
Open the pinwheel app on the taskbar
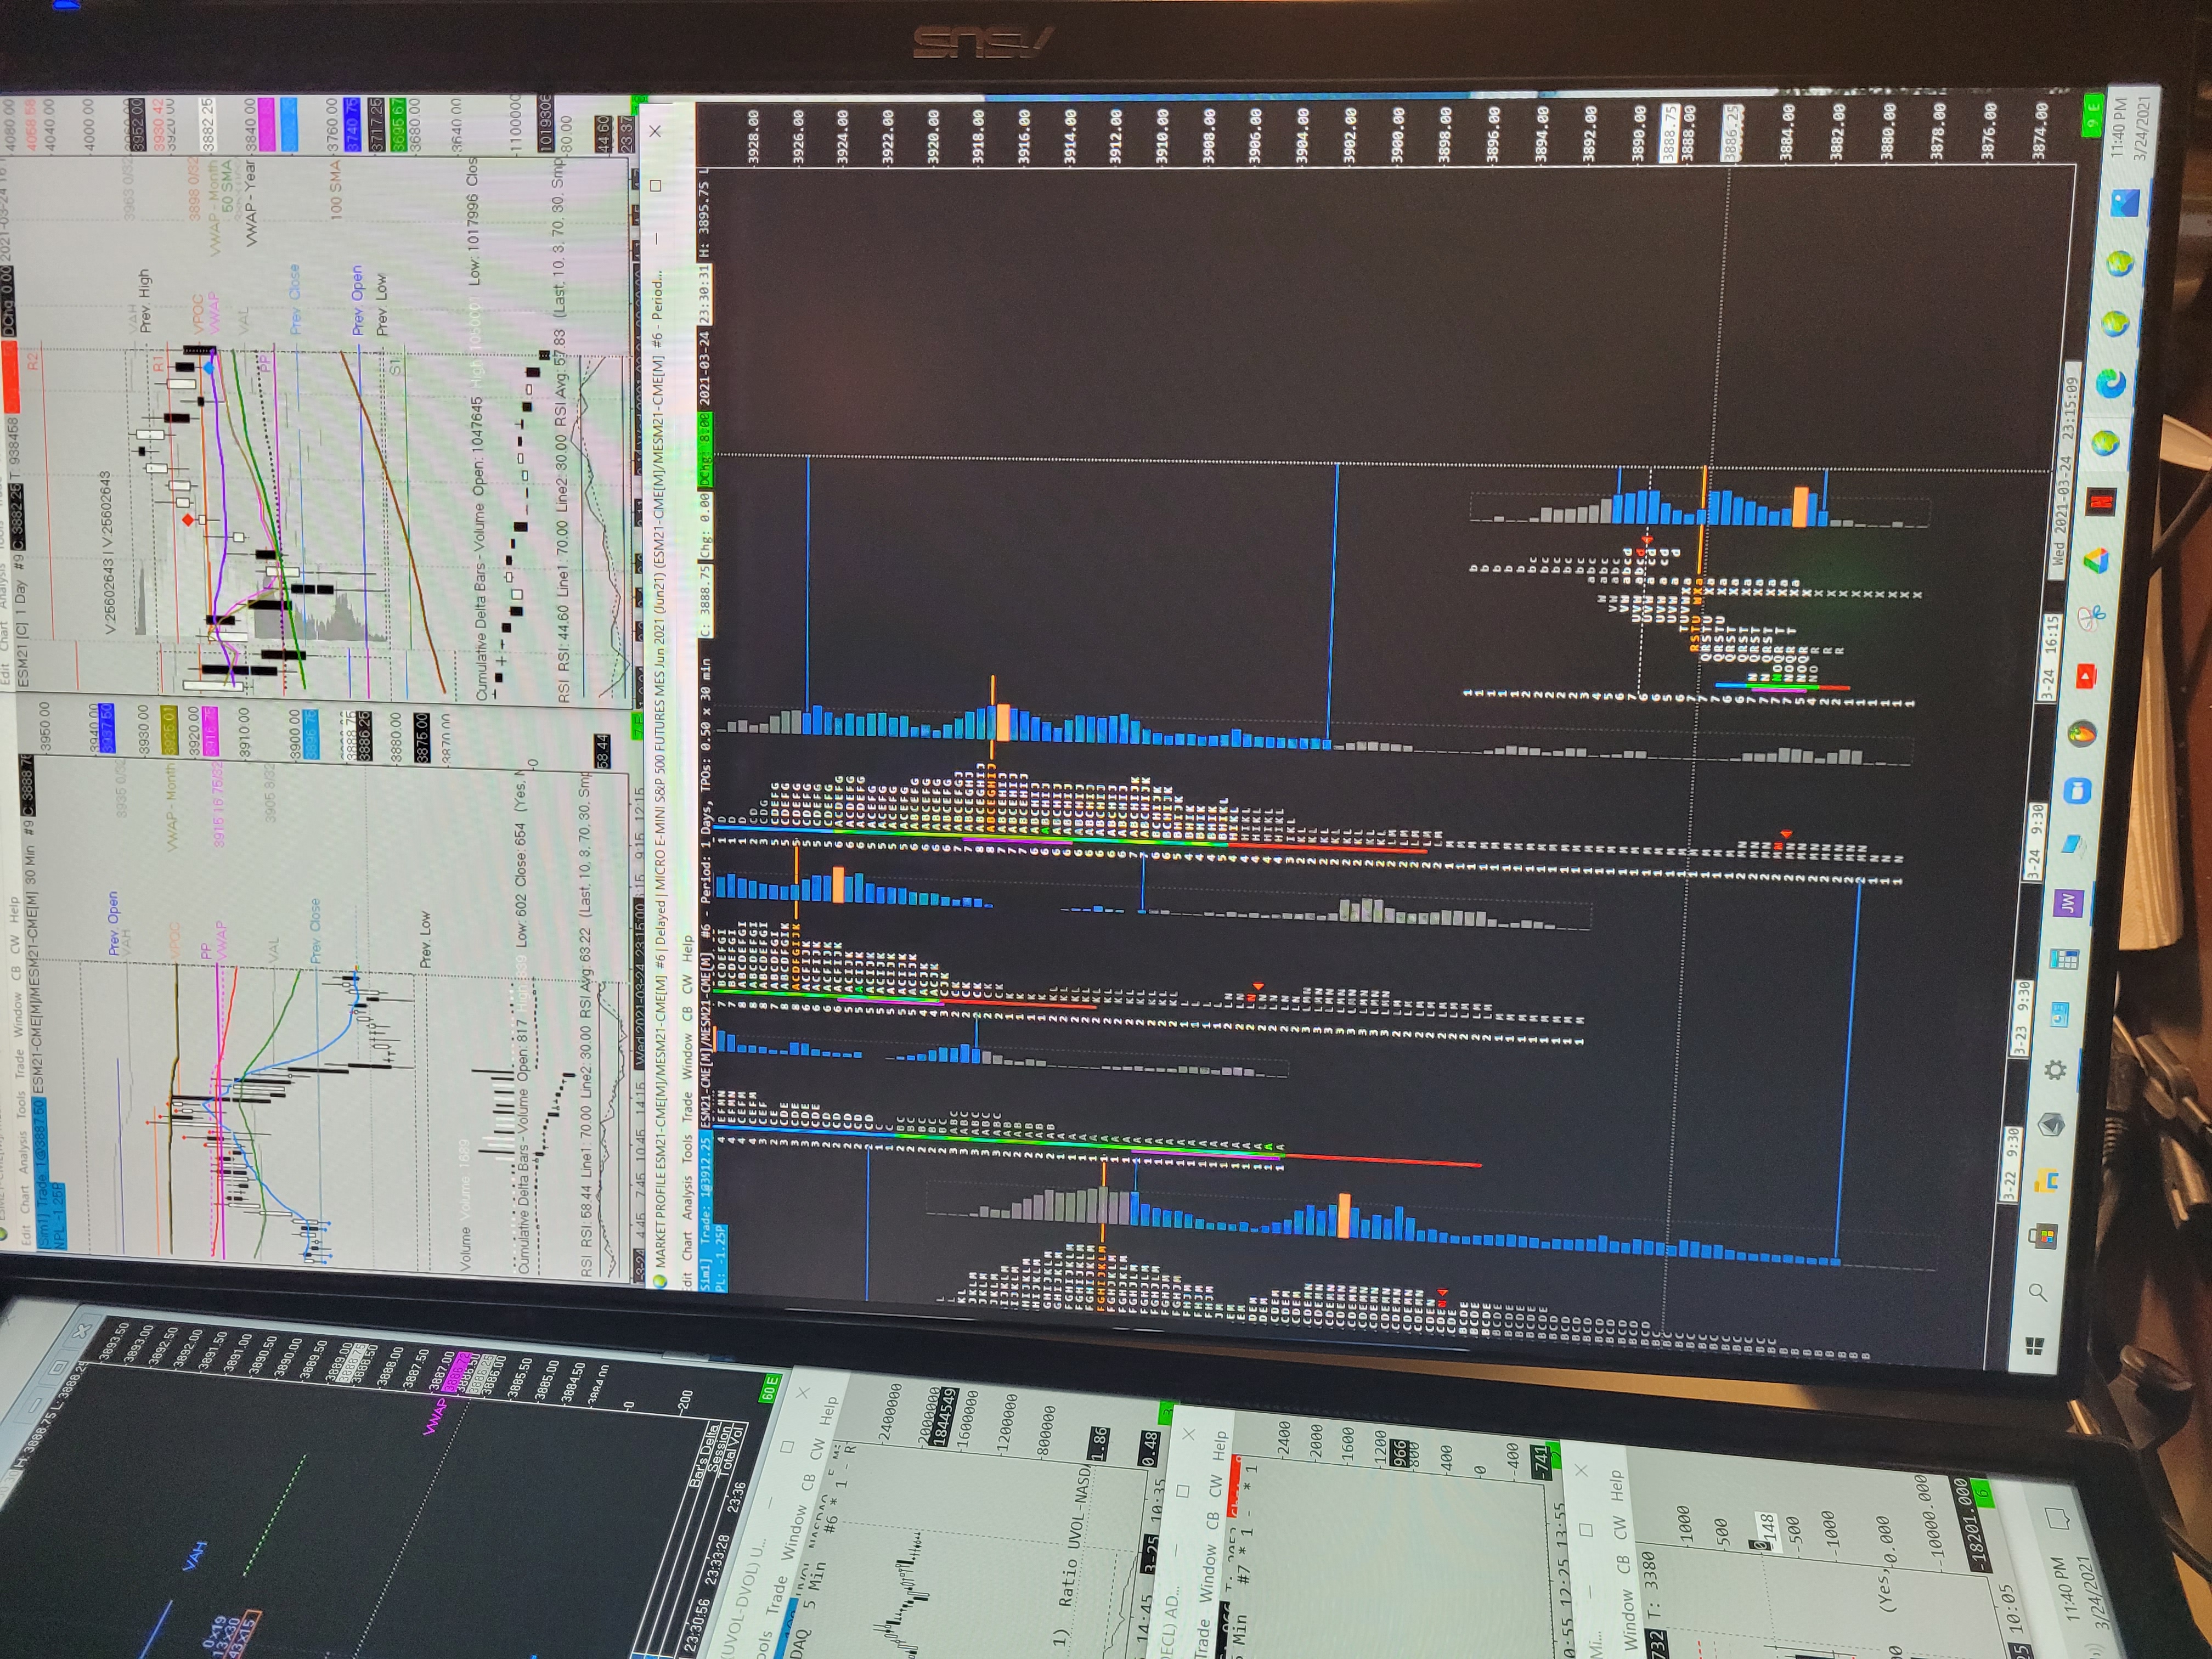[2090, 617]
